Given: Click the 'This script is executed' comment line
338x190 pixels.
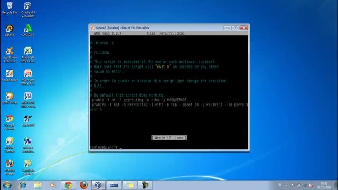Looking at the screenshot, I should tap(153, 62).
